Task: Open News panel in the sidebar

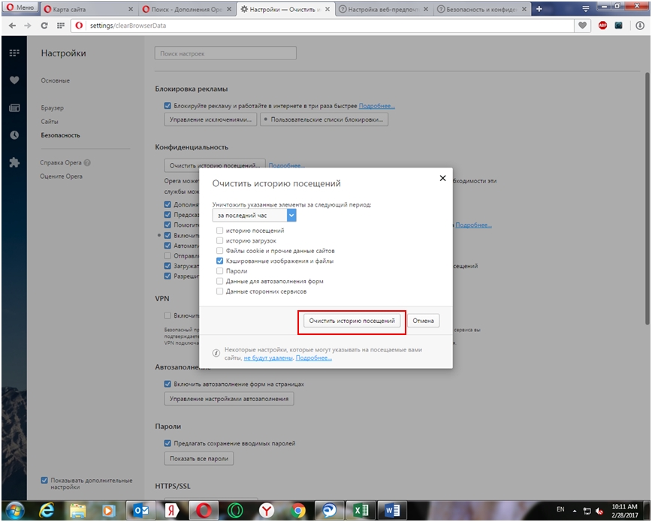Action: coord(14,108)
